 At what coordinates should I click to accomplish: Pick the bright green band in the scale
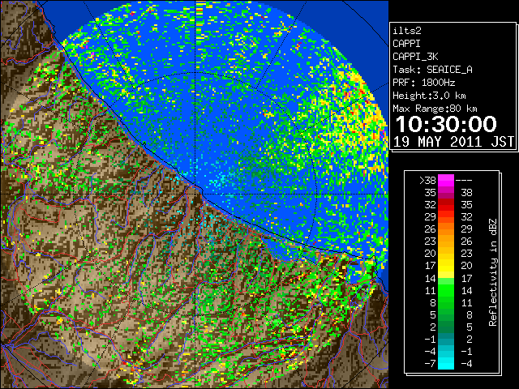pos(446,290)
